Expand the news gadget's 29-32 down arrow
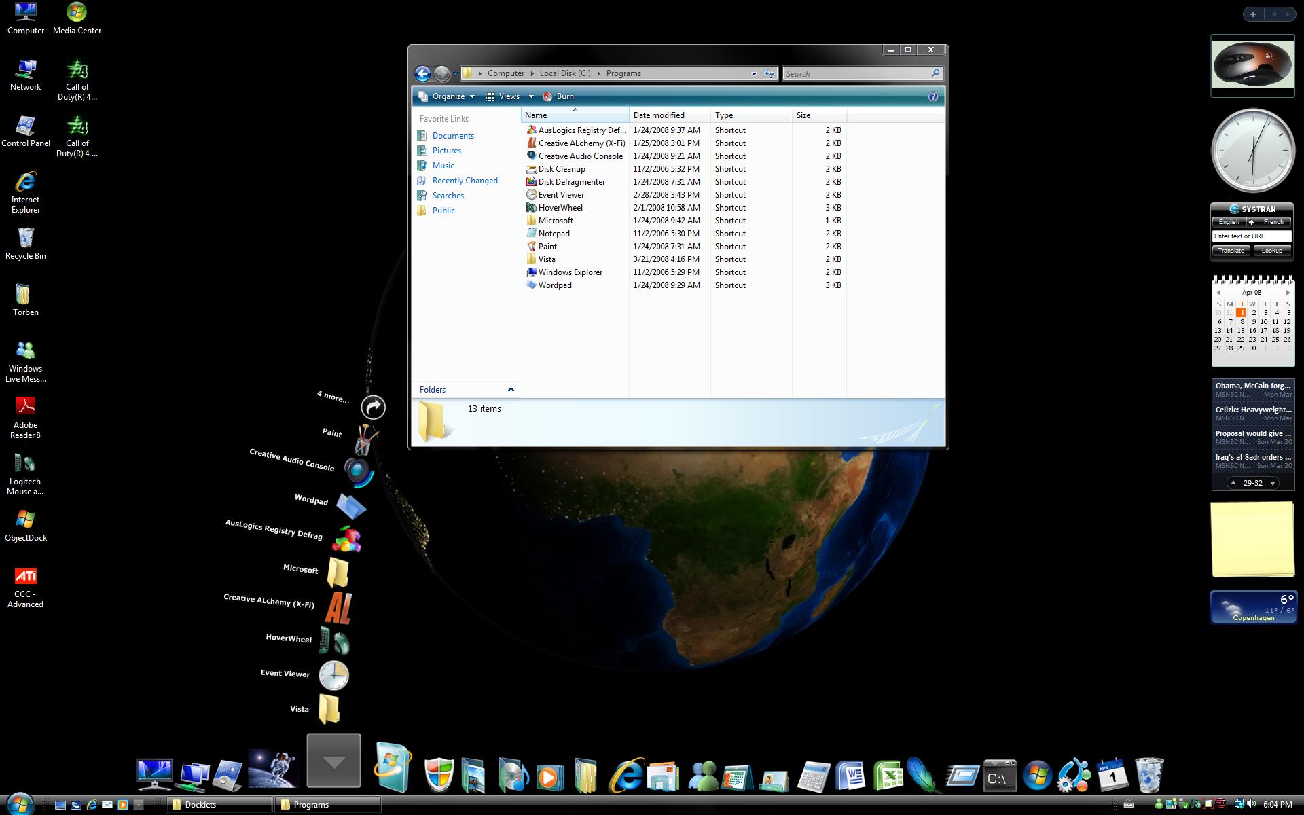 (x=1273, y=483)
